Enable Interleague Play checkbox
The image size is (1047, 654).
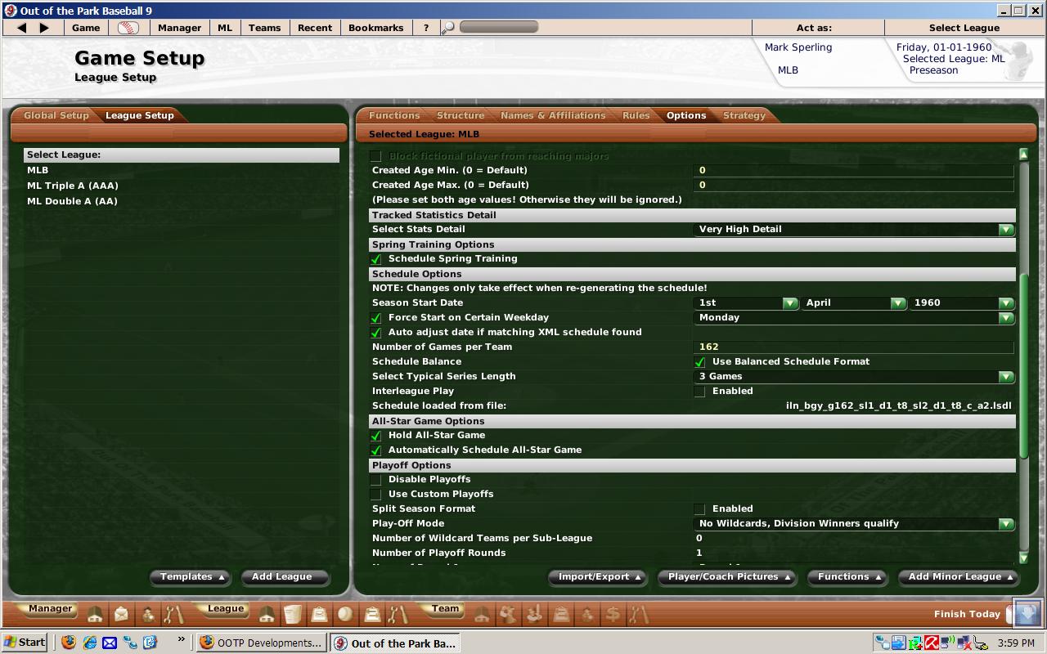(700, 392)
